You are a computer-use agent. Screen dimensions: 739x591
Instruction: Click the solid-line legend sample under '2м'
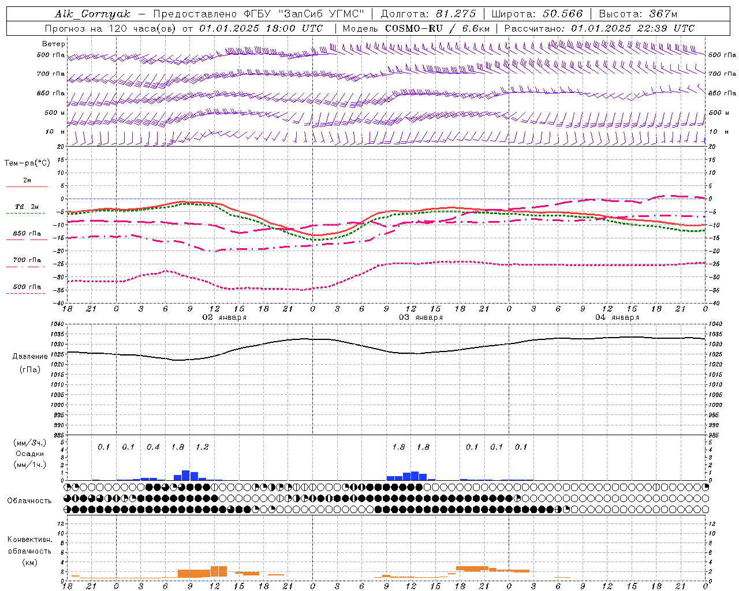27,186
